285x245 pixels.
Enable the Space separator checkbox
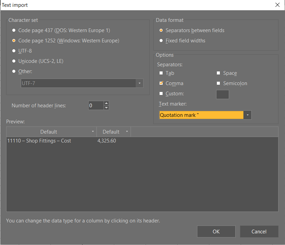pos(219,73)
